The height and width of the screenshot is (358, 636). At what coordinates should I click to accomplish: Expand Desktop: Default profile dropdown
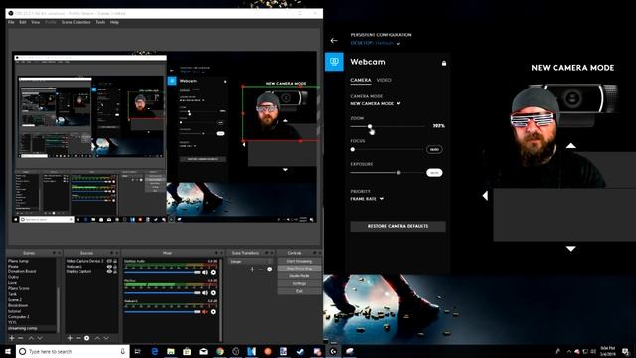click(376, 43)
